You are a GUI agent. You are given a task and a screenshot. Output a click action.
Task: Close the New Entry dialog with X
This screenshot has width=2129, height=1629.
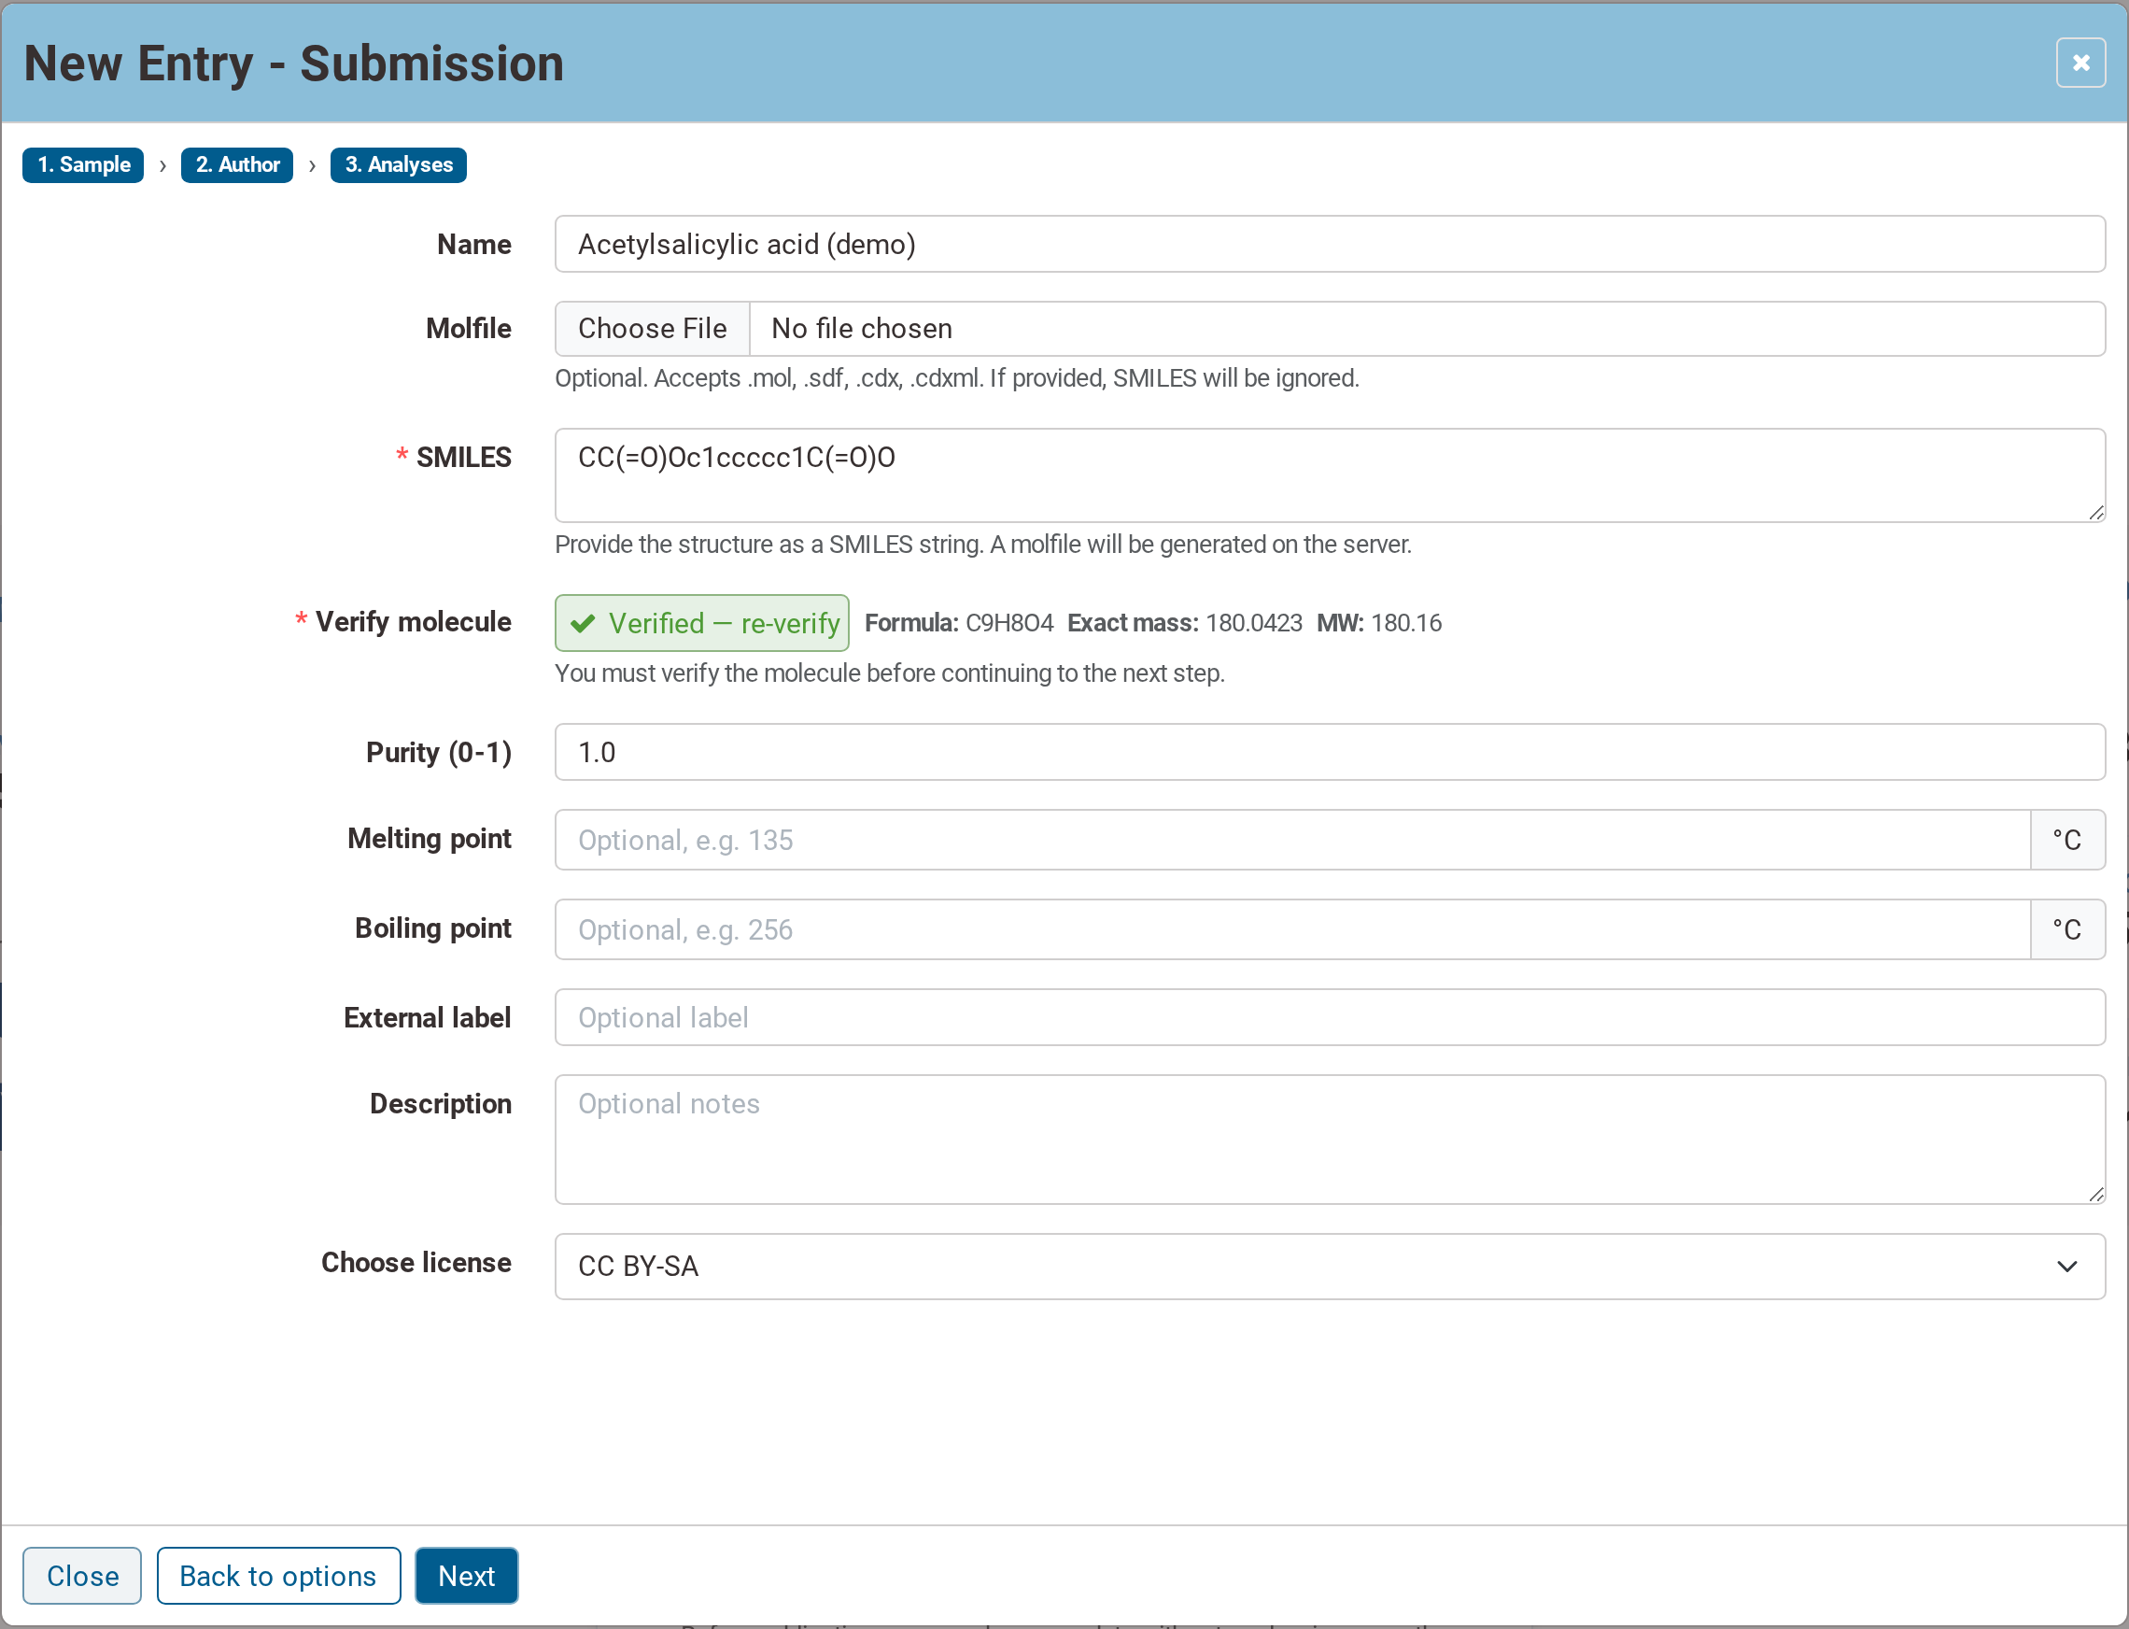pos(2080,63)
